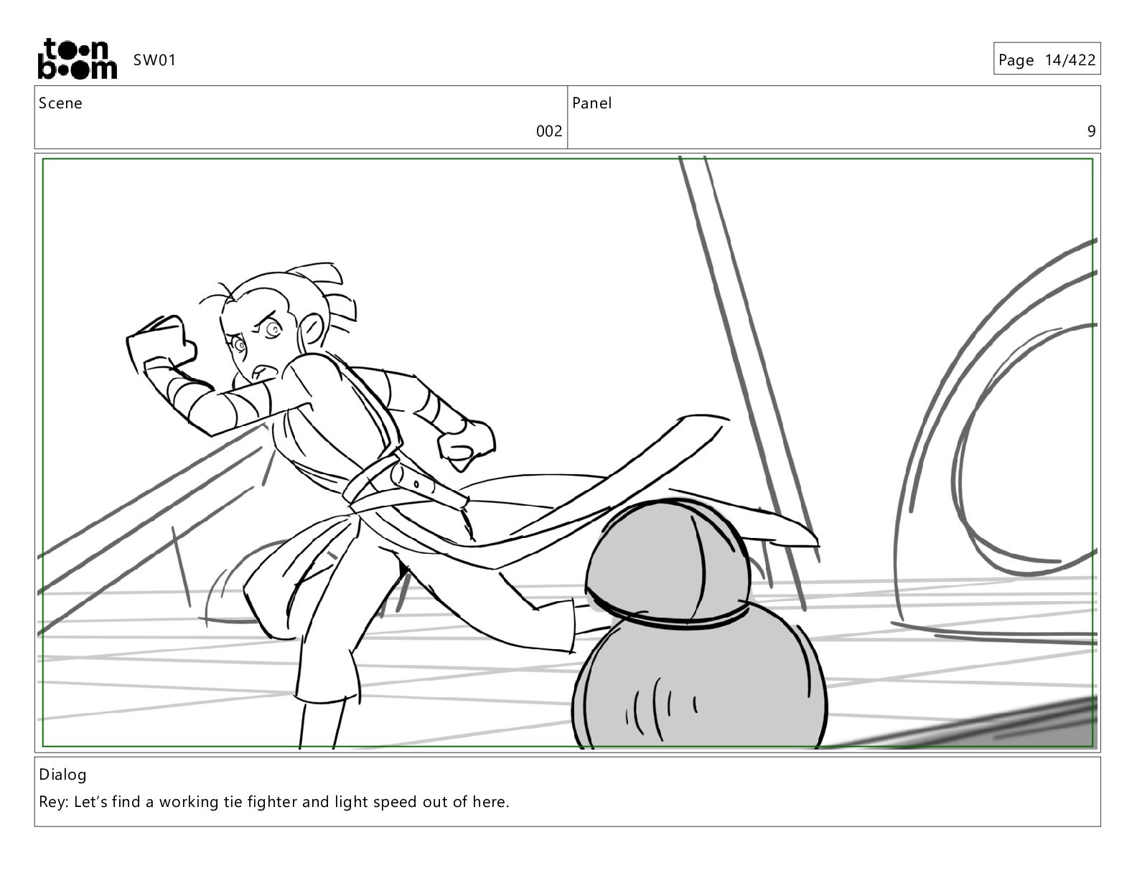Select Rey's dialog line about tie fighter
This screenshot has width=1137, height=878.
(274, 802)
